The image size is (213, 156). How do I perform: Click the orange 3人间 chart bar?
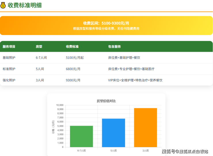coord(145,128)
